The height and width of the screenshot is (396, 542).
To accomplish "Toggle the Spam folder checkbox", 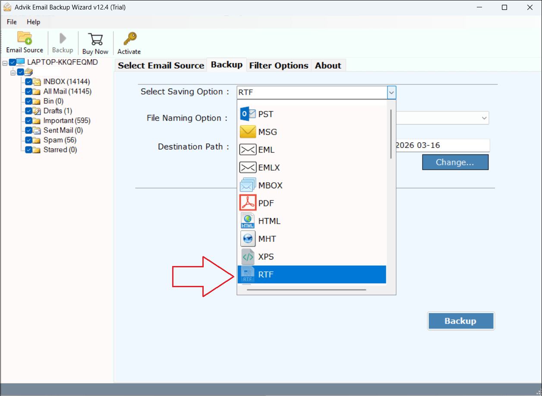I will coord(28,140).
